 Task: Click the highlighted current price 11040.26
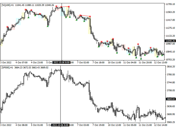click(x=170, y=41)
